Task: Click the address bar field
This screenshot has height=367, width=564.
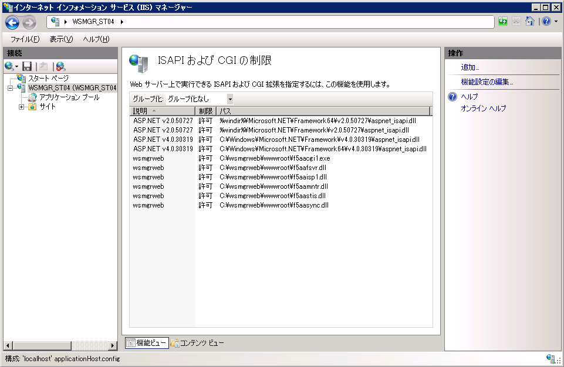Action: (271, 22)
